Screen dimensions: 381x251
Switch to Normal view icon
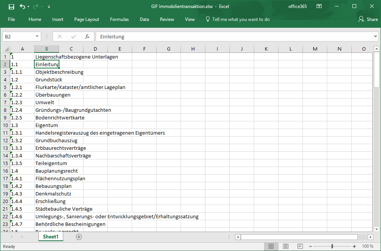tap(271, 246)
